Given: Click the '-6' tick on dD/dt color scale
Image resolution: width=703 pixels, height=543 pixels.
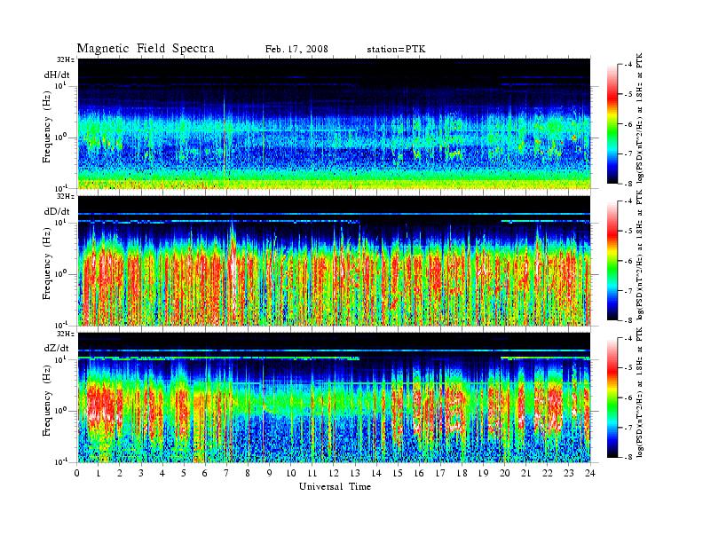Looking at the screenshot, I should tap(628, 261).
